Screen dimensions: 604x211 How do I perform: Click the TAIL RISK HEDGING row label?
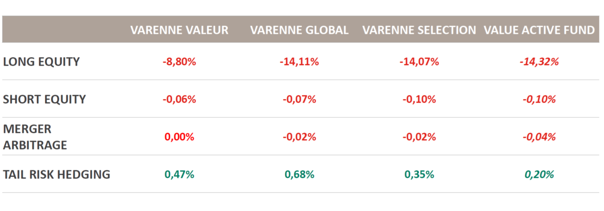[x=57, y=174]
